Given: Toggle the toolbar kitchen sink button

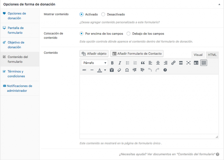Looking at the screenshot, I should 204,63.
